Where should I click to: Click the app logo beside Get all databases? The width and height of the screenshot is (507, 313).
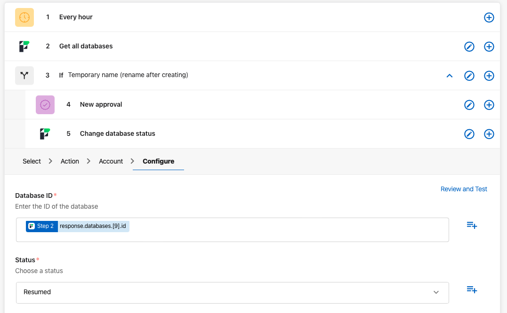[x=24, y=47]
